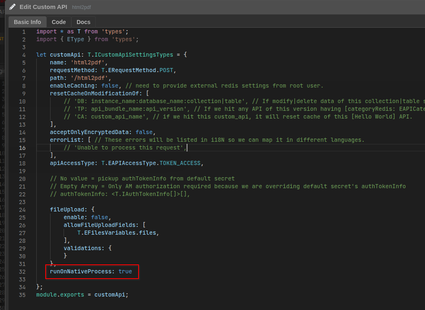Viewport: 425px width, 310px height.
Task: Open the Docs tab
Action: pyautogui.click(x=84, y=22)
